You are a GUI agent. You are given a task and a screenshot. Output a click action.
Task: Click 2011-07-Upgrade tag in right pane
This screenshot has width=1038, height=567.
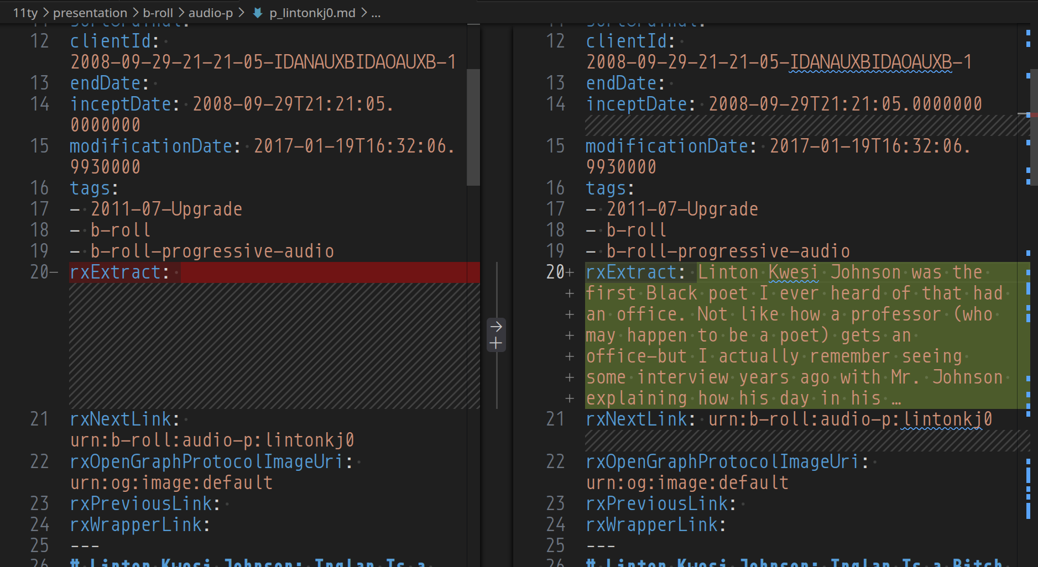tap(682, 209)
